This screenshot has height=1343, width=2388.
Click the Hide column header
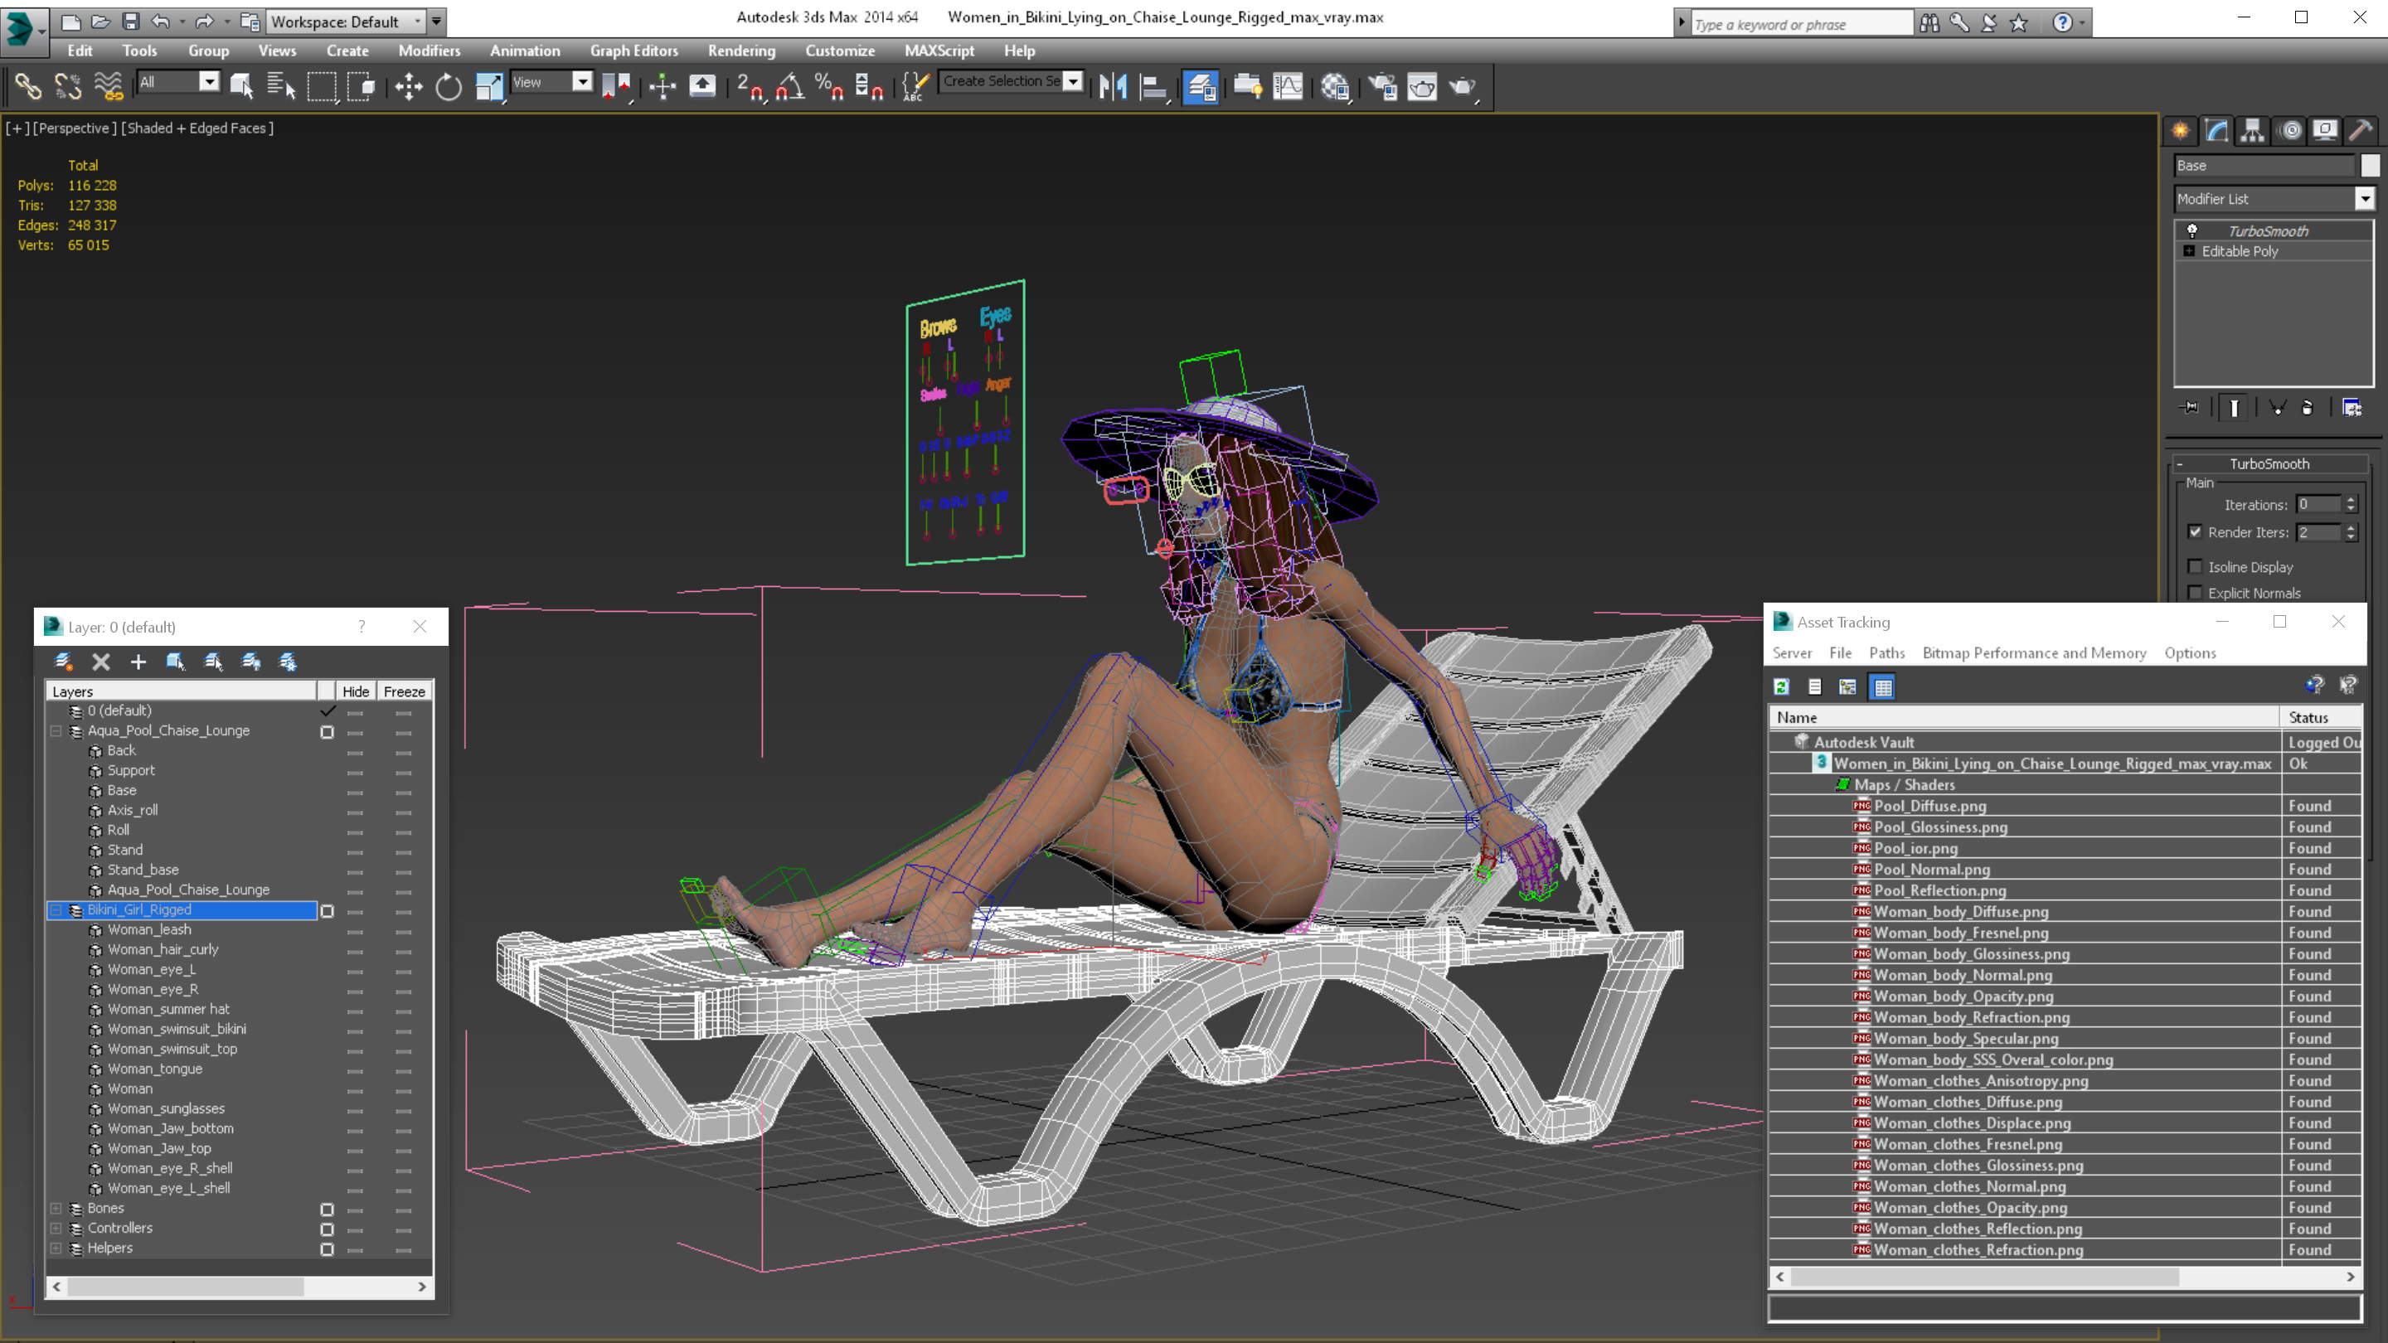click(355, 691)
